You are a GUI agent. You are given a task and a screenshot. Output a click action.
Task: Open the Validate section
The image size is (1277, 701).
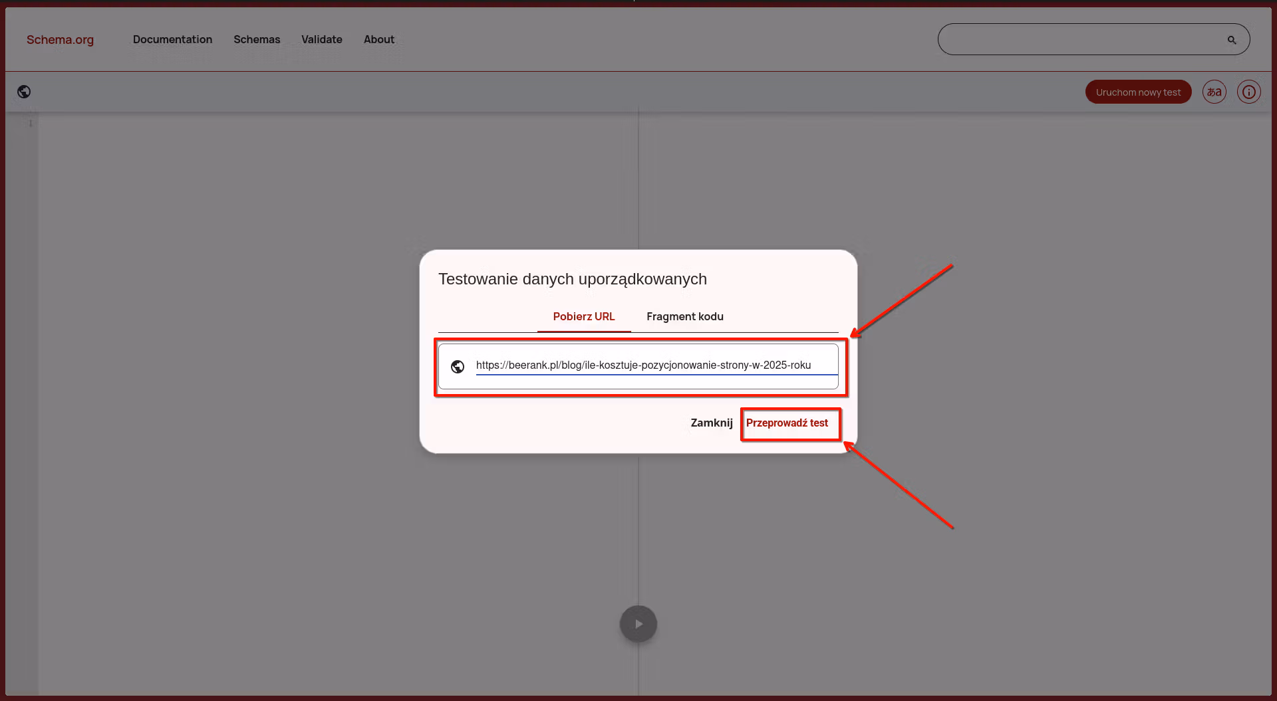(x=321, y=39)
